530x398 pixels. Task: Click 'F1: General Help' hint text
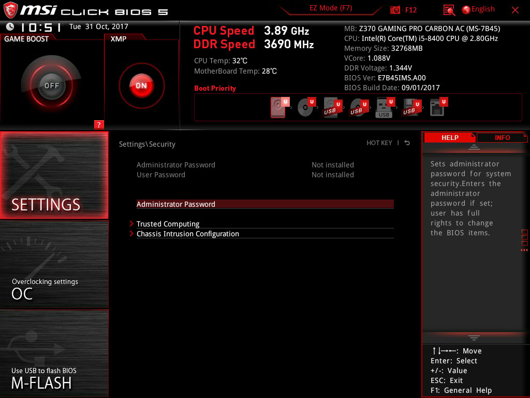(461, 390)
